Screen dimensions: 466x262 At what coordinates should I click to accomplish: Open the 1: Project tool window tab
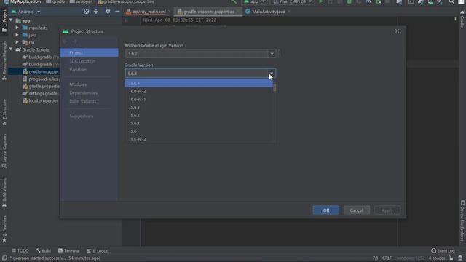(x=4, y=20)
